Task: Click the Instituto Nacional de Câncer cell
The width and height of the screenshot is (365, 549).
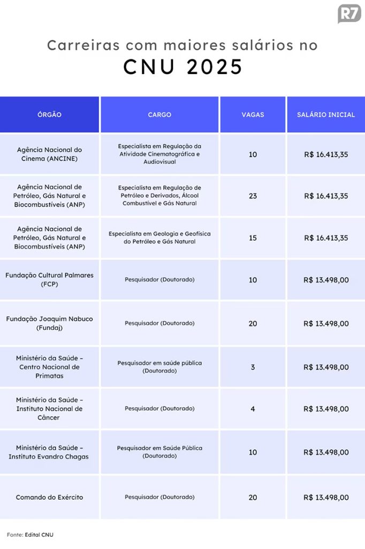Action: coord(49,409)
